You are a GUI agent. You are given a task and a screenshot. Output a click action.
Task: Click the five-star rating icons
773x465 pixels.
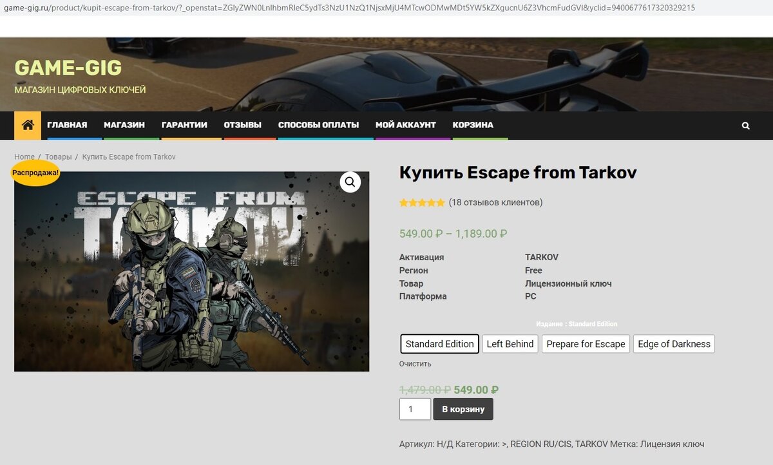[x=422, y=202]
